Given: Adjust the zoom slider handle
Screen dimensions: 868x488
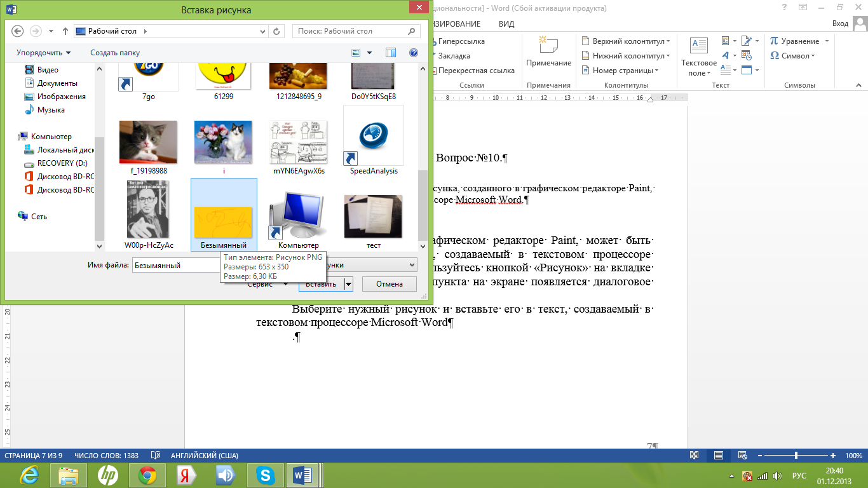Looking at the screenshot, I should click(x=796, y=456).
